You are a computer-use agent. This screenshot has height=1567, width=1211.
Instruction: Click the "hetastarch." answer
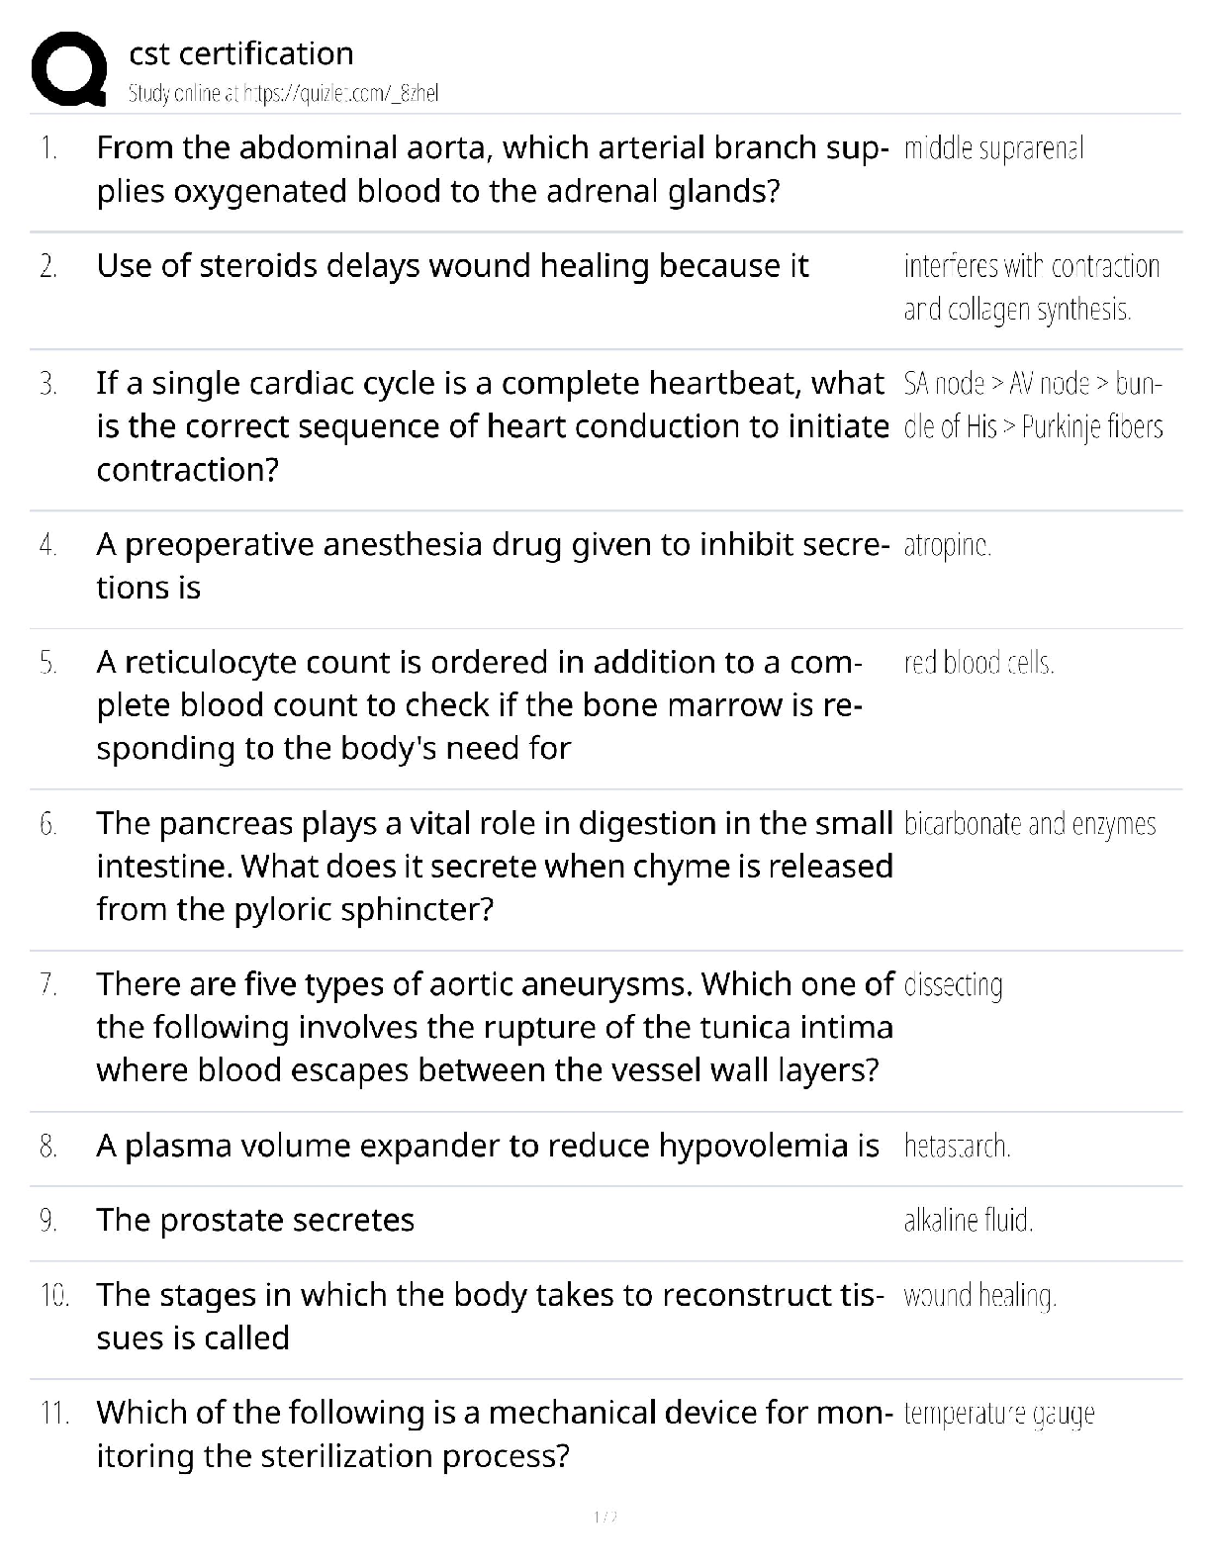click(957, 1147)
